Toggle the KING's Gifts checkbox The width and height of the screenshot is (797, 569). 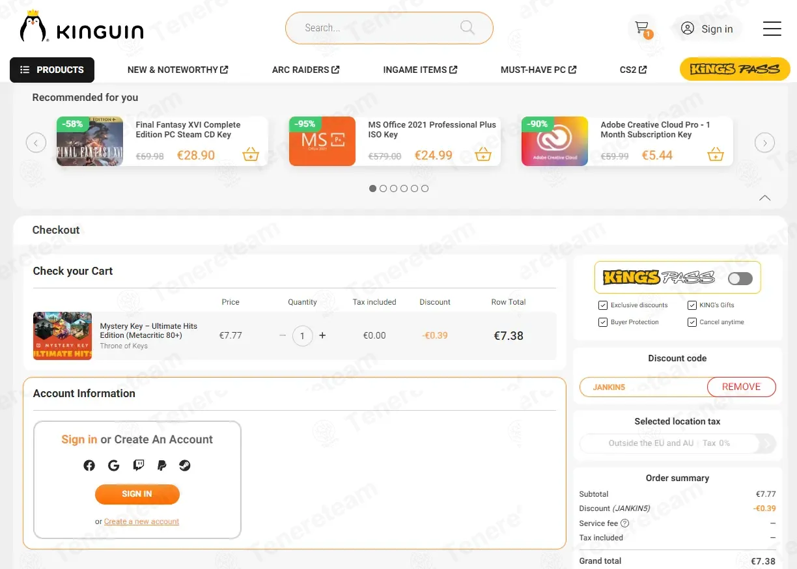click(692, 305)
